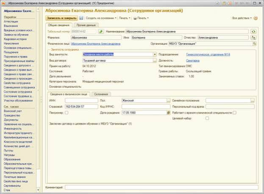Check the Целевой набор checkbox
This screenshot has width=264, height=194.
(207, 119)
